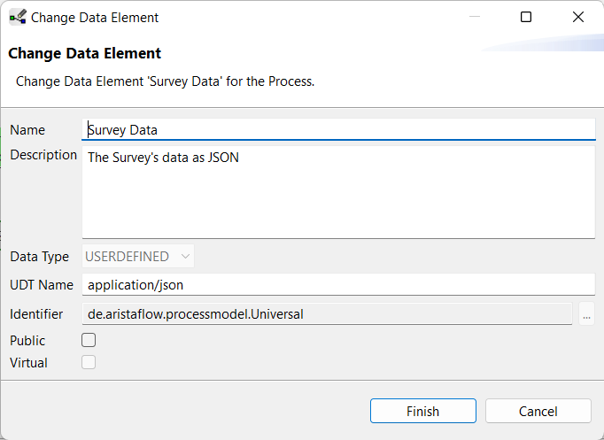Open the Data Type USERDEFINED dropdown
This screenshot has width=604, height=440.
coord(138,257)
